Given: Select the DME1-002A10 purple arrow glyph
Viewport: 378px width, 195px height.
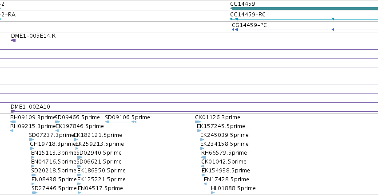Looking at the screenshot, I should (13, 111).
